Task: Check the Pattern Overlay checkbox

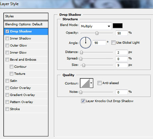Action: coord(7,102)
